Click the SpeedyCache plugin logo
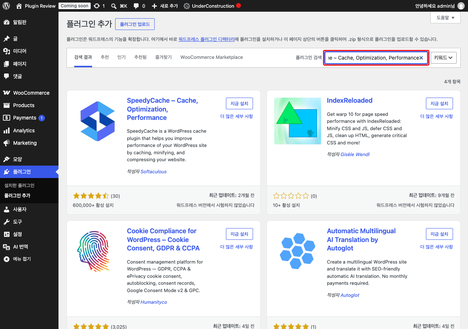This screenshot has width=468, height=329. [x=98, y=121]
